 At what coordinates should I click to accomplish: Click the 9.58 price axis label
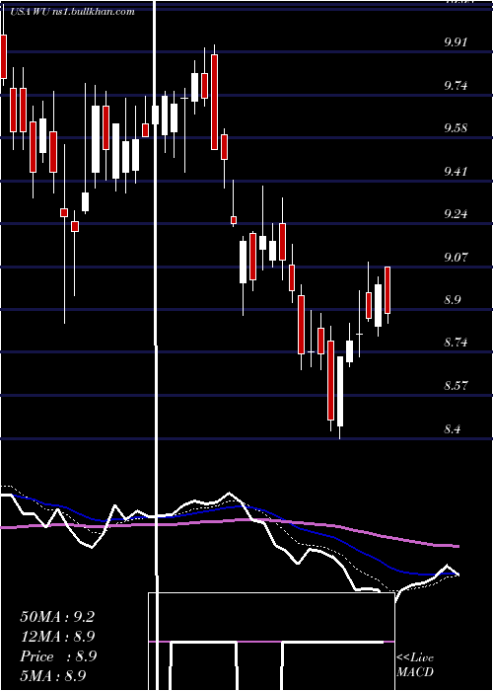456,128
